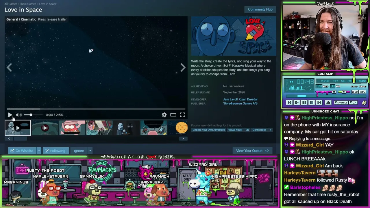This screenshot has width=370, height=208.
Task: Click the Cultamp 00:43 time display
Action: point(305,82)
